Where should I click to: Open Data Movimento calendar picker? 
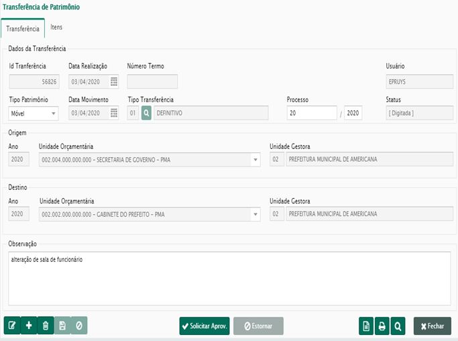click(114, 113)
